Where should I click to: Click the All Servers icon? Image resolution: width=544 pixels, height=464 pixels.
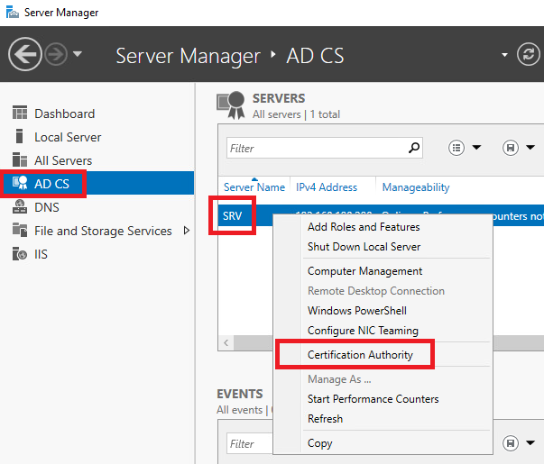click(x=20, y=159)
